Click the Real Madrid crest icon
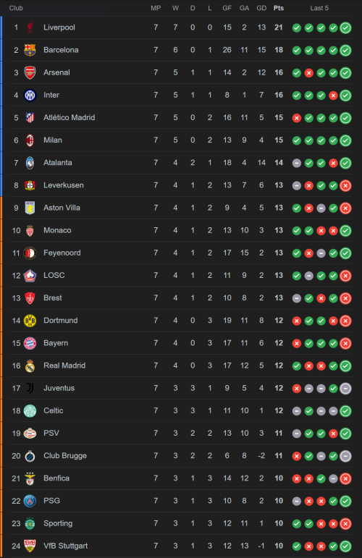This screenshot has width=362, height=558. pyautogui.click(x=30, y=365)
